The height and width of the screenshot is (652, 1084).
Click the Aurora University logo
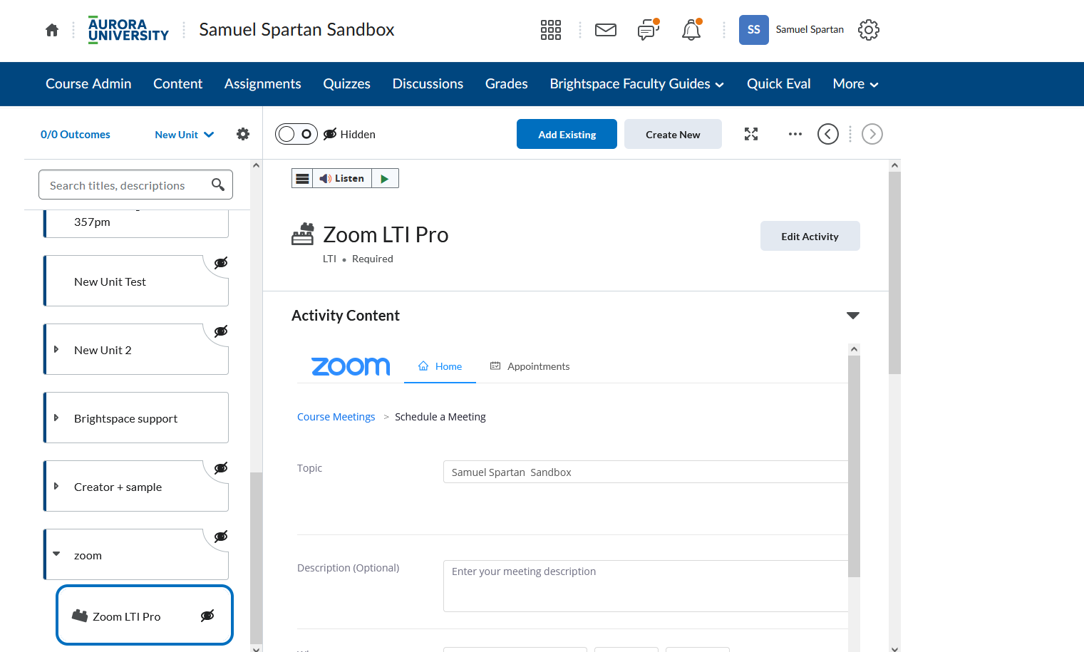(x=128, y=30)
